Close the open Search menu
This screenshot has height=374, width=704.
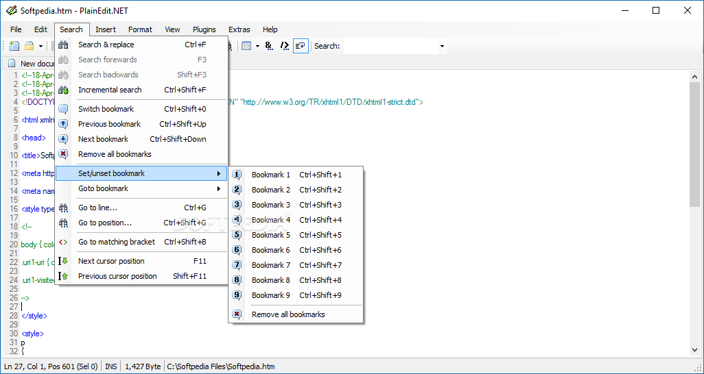pyautogui.click(x=71, y=29)
